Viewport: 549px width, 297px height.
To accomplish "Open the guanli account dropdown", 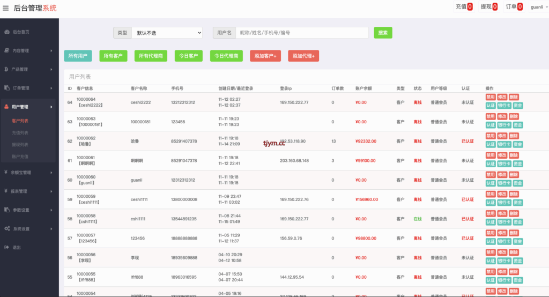I will 539,7.
